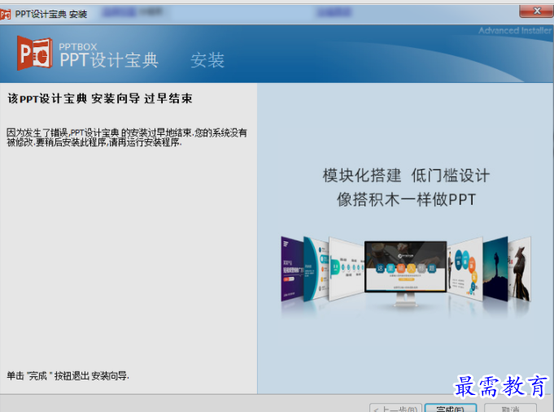
Task: Click the text '单击 "完成" 按钮退出 安装向导'
Action: point(68,376)
